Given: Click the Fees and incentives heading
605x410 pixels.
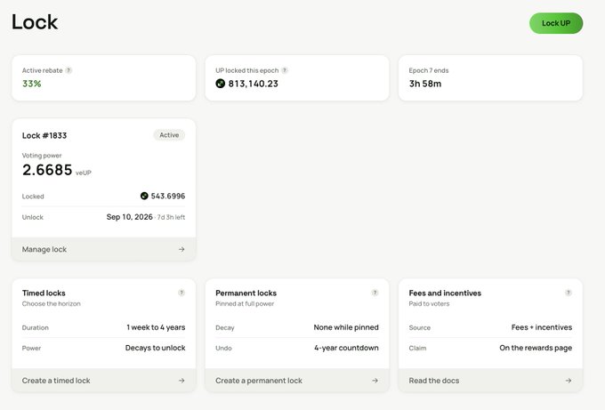Looking at the screenshot, I should point(445,293).
